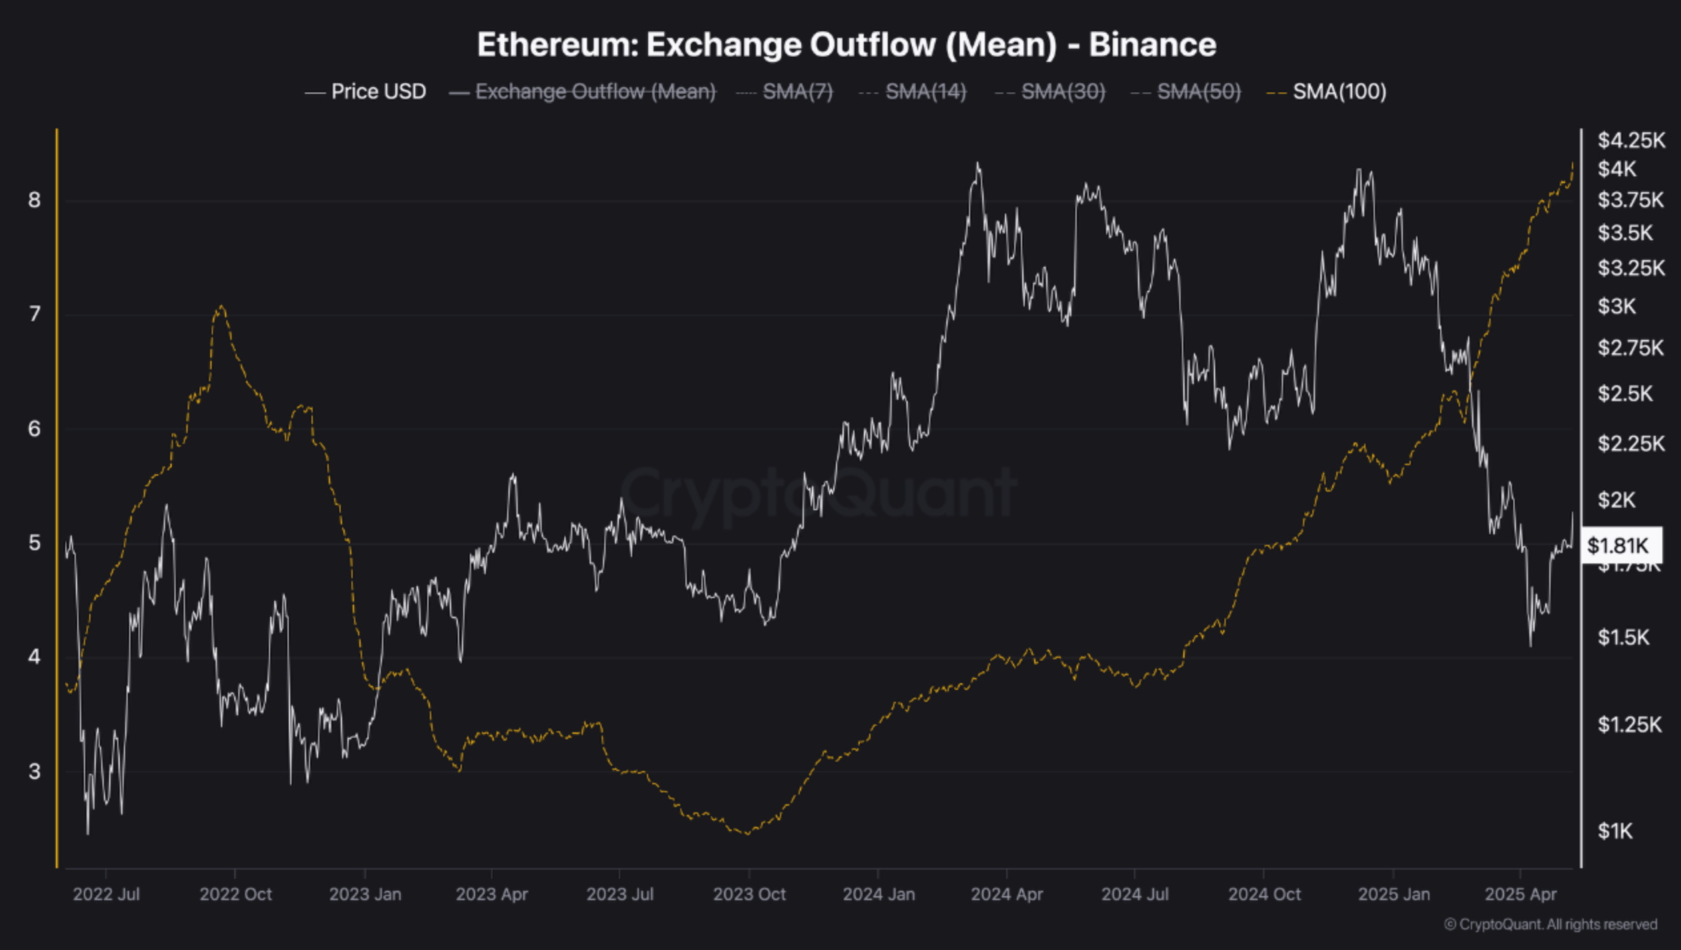
Task: Click the 2024 Apr x-axis label
Action: [1006, 894]
